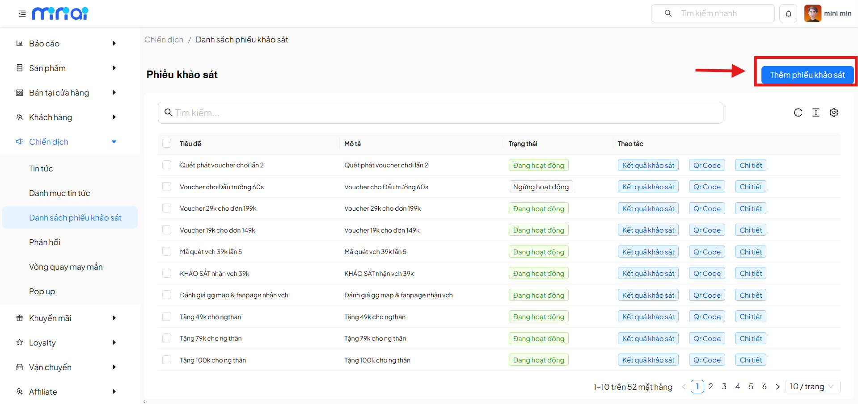
Task: Check the Voucher 29k cho đơn 199k row
Action: point(167,208)
